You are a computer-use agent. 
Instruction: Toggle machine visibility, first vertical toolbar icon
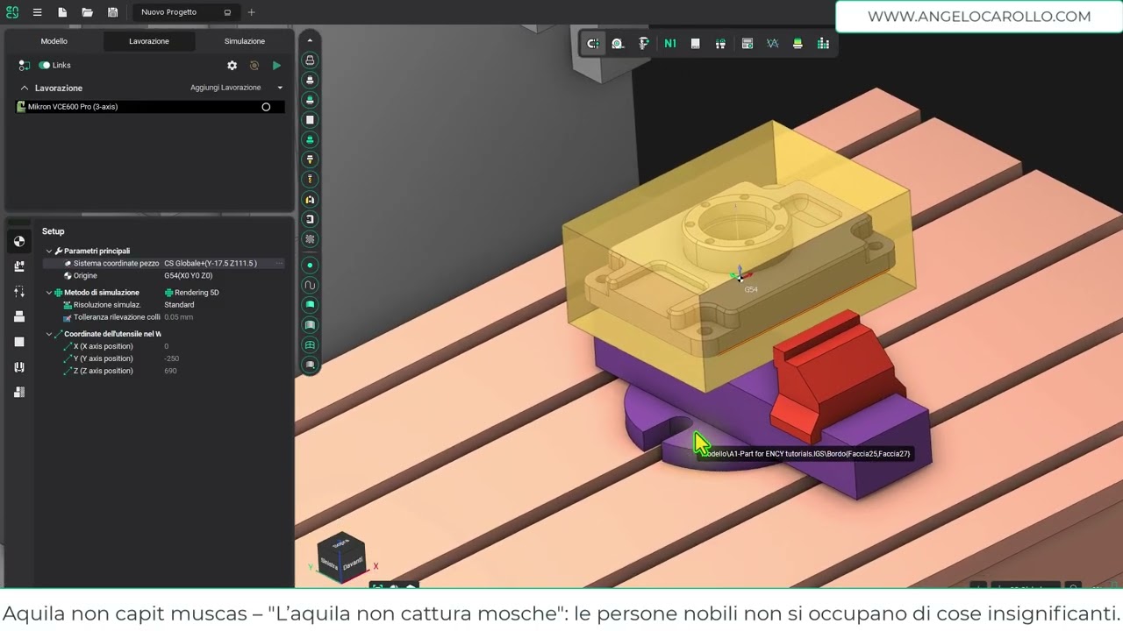point(310,60)
